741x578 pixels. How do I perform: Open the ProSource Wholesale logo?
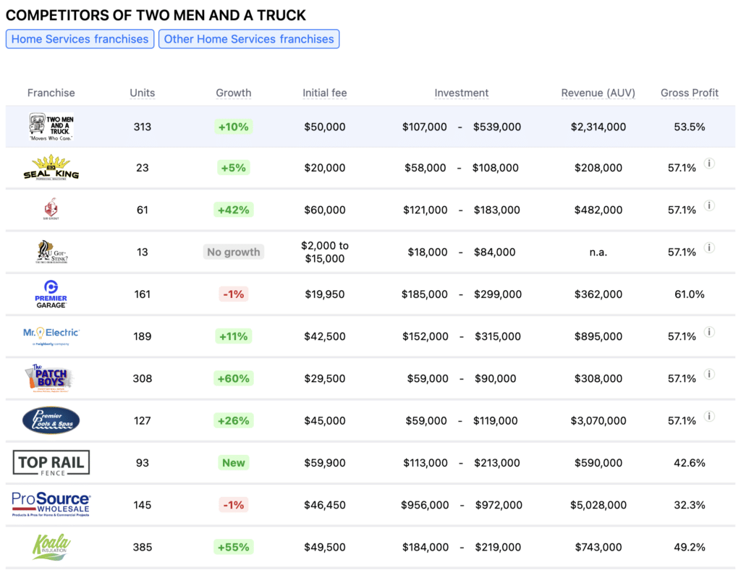[x=51, y=504]
